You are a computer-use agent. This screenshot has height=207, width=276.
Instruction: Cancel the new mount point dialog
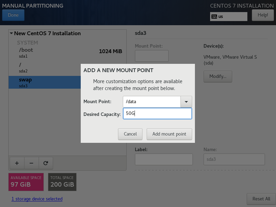pyautogui.click(x=130, y=134)
